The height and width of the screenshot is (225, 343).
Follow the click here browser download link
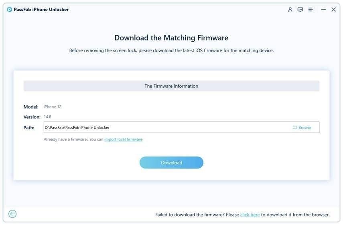tap(250, 215)
